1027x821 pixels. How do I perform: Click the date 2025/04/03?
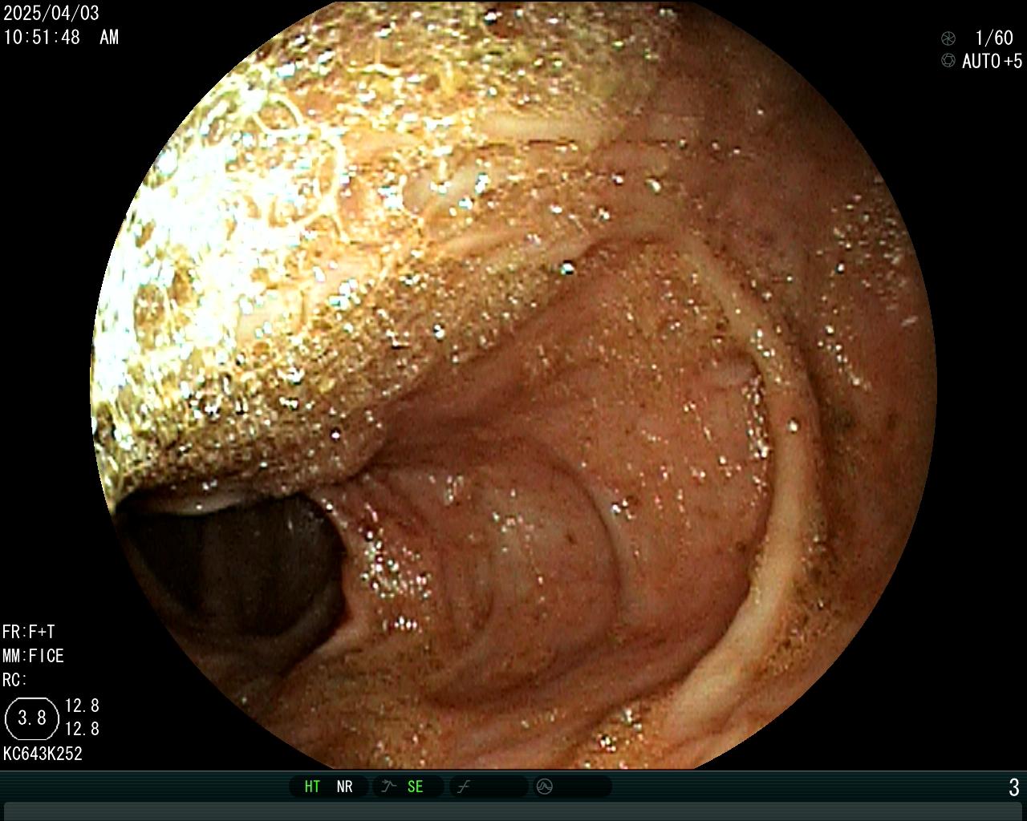(x=51, y=13)
